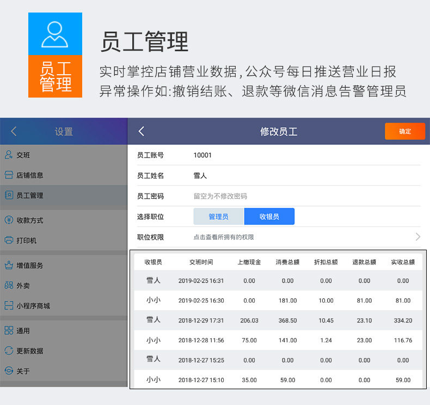Click the 通用 grid icon
Screen dimensions: 430x405
tap(9, 330)
